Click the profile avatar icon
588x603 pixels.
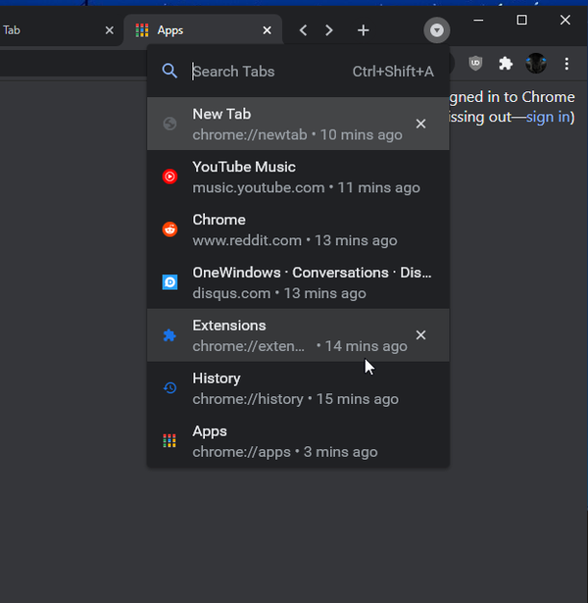[536, 64]
